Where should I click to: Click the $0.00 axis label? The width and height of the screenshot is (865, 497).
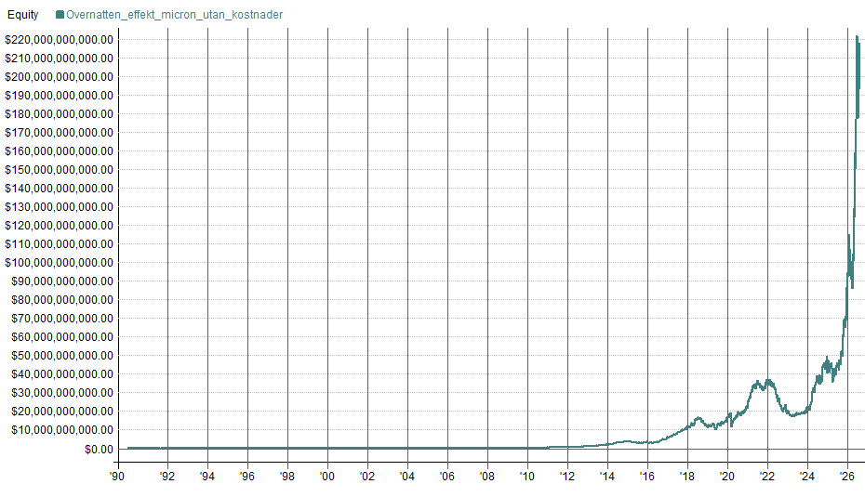pos(99,450)
